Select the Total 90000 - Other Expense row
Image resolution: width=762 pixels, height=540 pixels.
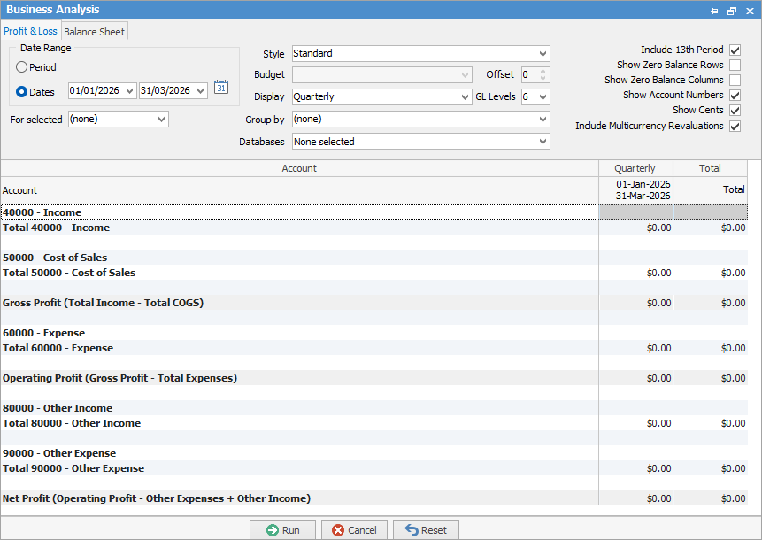click(374, 468)
